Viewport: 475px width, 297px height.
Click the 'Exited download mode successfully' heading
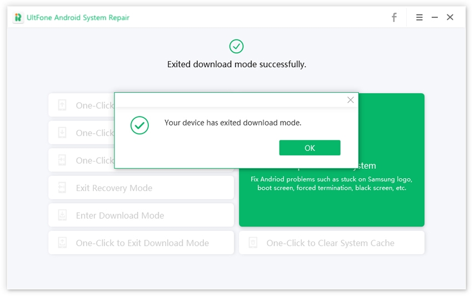click(237, 64)
